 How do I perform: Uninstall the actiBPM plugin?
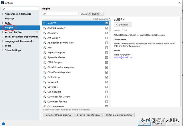click(x=123, y=25)
